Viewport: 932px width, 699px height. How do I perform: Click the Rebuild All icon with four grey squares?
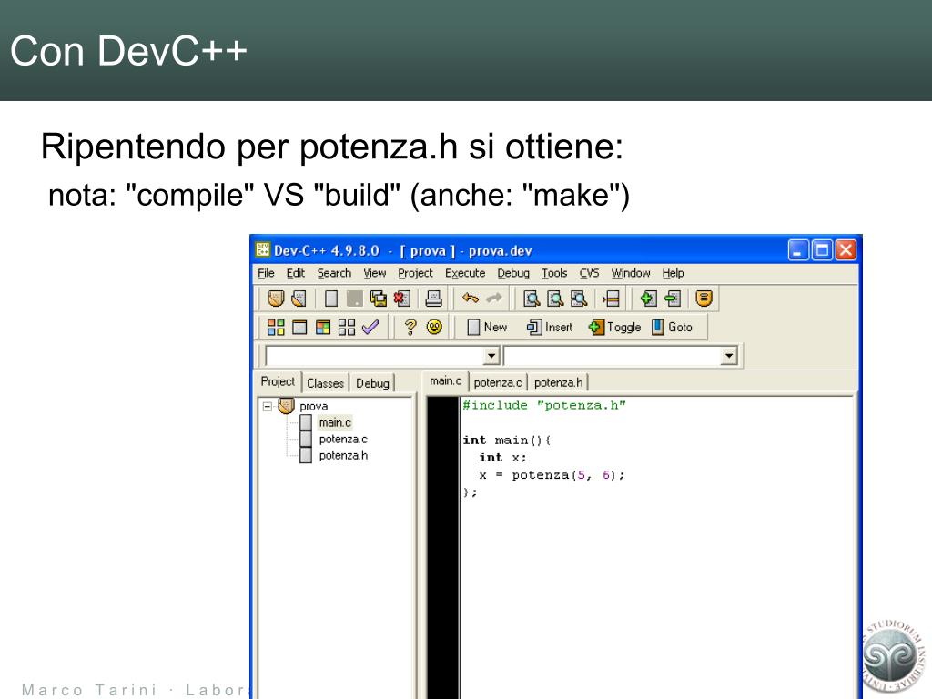[347, 327]
